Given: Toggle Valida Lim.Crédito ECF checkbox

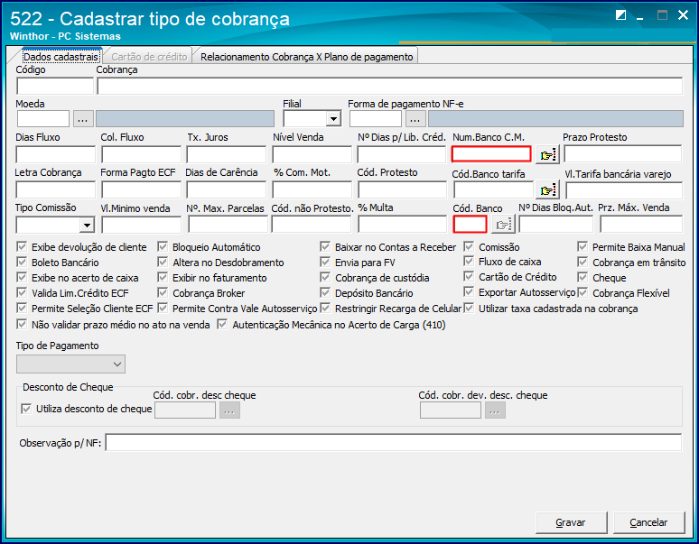Looking at the screenshot, I should point(22,292).
